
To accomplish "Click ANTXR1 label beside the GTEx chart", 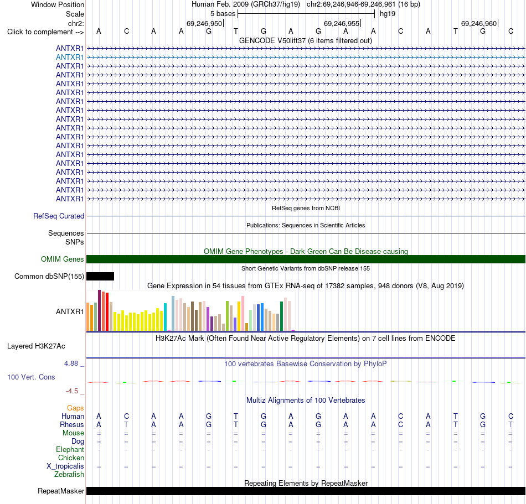I will pyautogui.click(x=69, y=311).
